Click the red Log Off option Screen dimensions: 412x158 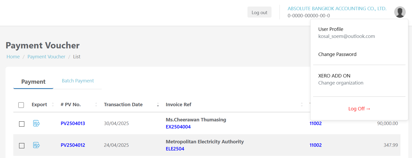[x=359, y=109]
